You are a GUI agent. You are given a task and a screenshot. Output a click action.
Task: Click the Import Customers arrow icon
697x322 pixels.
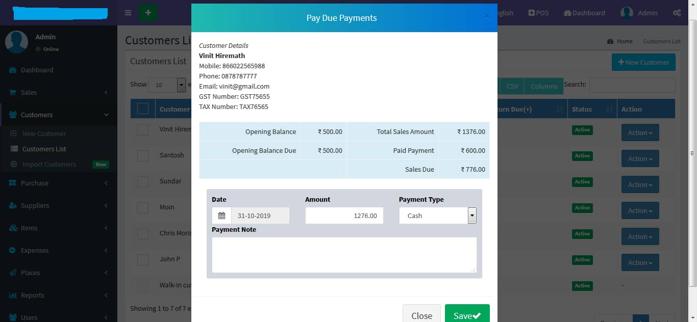(x=14, y=164)
